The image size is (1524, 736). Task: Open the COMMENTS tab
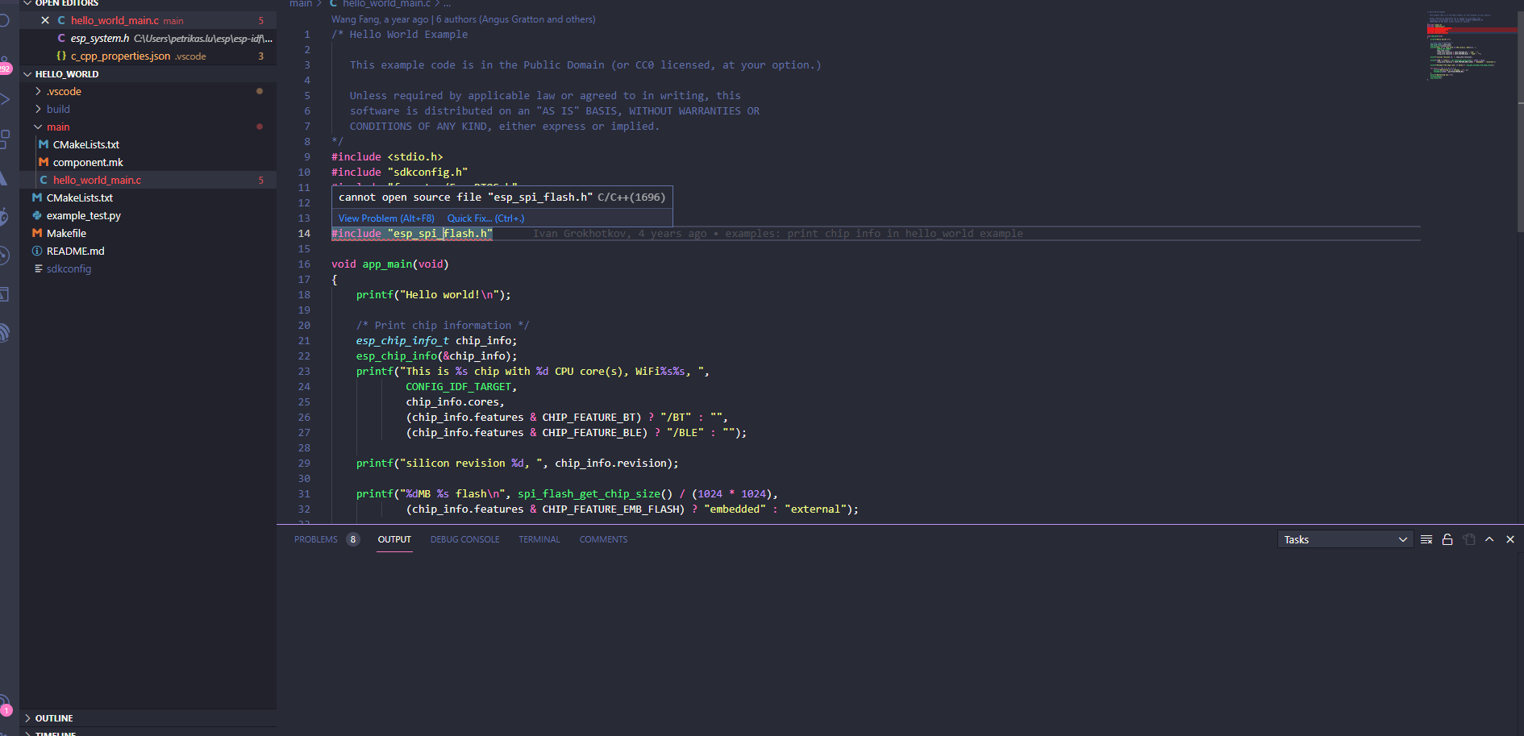(603, 539)
